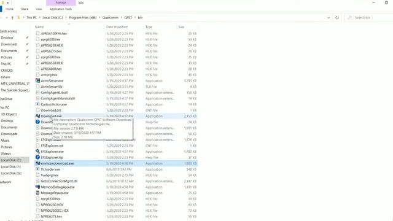Open the CRACKS folder in sidebar
This screenshot has height=221, width=393.
[7, 71]
